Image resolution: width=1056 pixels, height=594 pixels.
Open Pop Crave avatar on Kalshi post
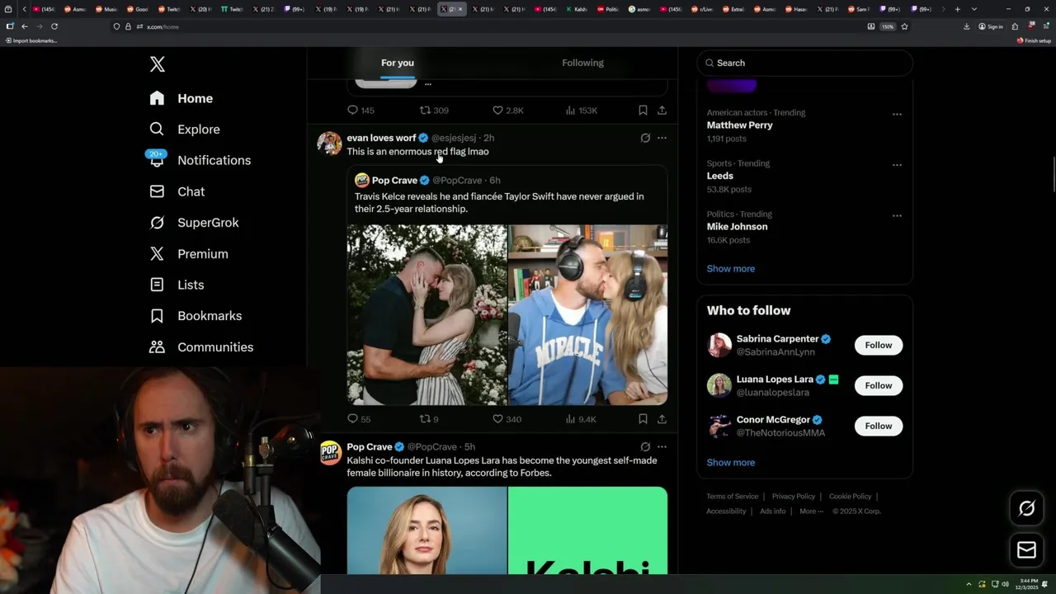click(330, 452)
